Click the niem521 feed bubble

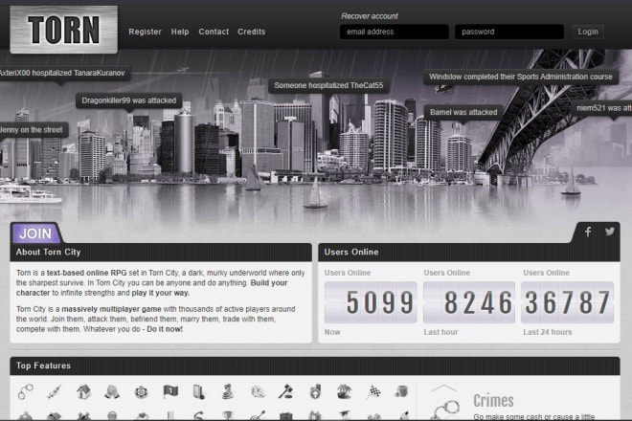602,108
